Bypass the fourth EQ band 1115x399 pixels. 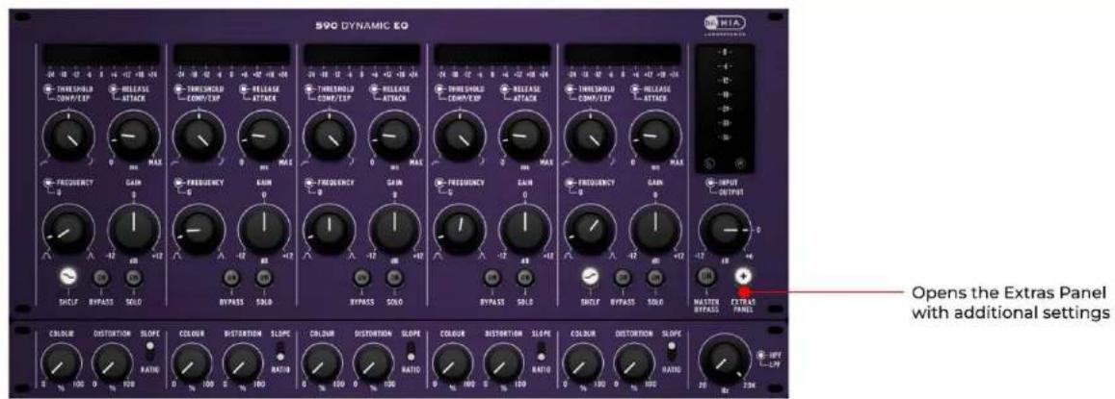pyautogui.click(x=492, y=278)
